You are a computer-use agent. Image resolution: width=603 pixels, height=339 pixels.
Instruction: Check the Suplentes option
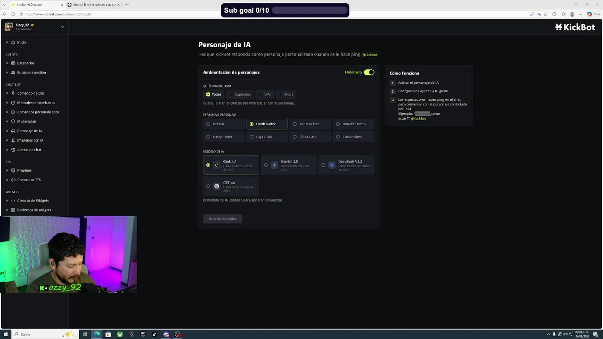pos(240,95)
